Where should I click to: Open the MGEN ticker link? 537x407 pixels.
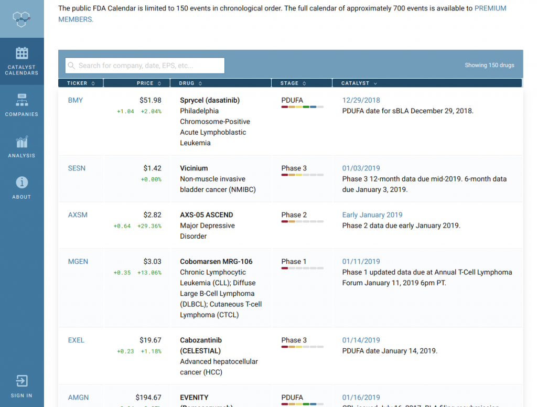(78, 261)
